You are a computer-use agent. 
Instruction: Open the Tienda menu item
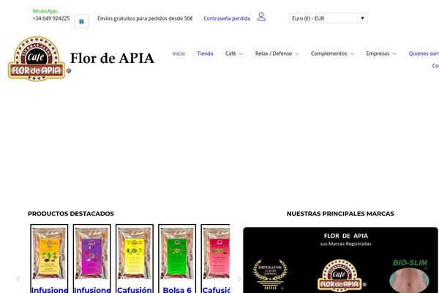click(x=205, y=53)
